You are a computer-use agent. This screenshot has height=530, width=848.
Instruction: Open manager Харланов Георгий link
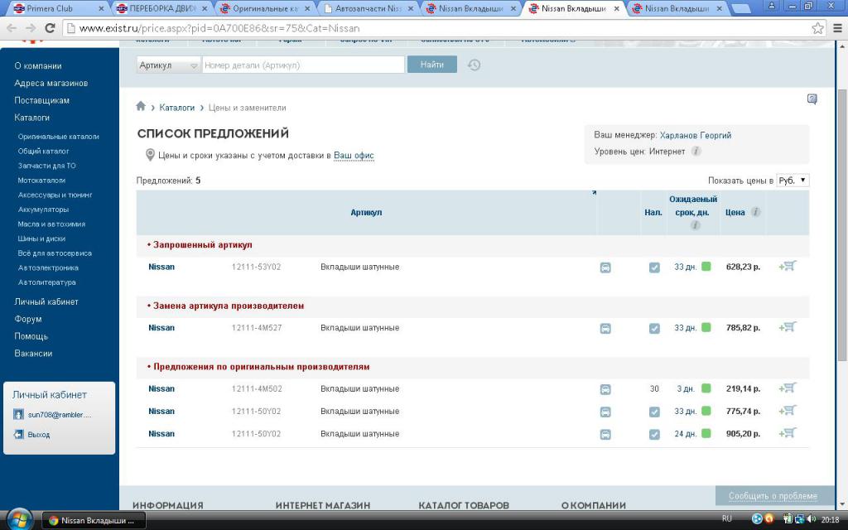click(696, 135)
